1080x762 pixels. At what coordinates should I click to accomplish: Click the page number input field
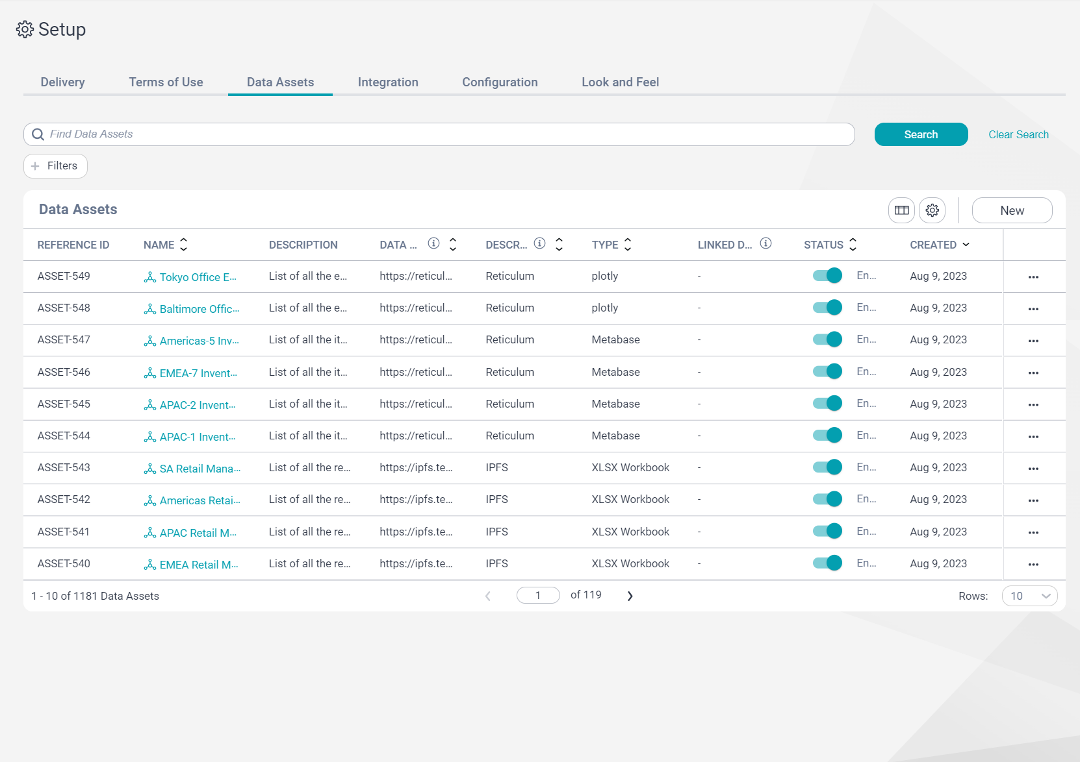[538, 595]
